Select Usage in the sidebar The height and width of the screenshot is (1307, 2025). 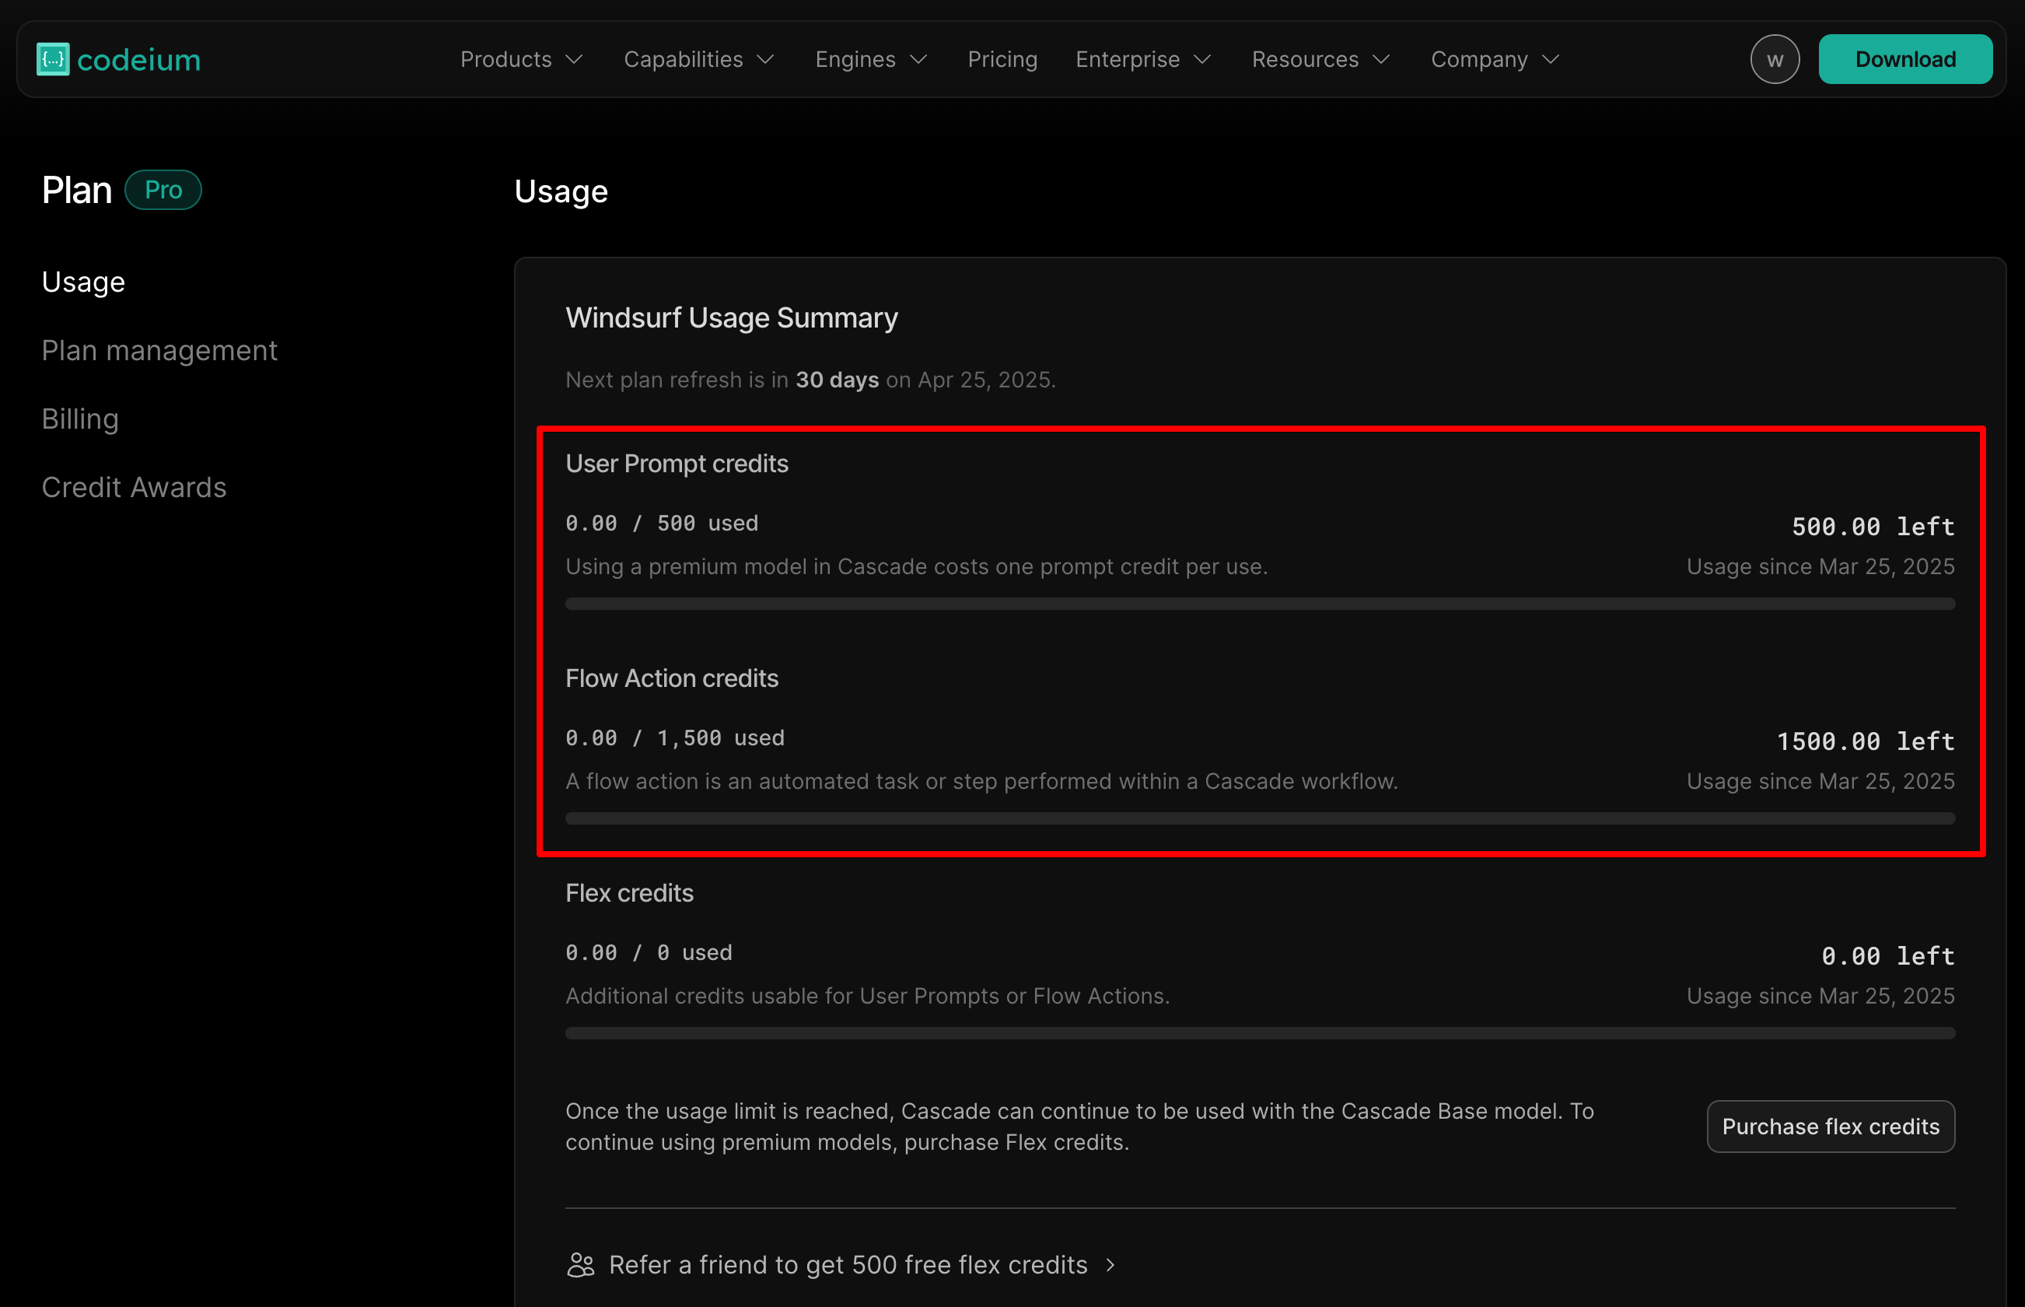pos(83,282)
